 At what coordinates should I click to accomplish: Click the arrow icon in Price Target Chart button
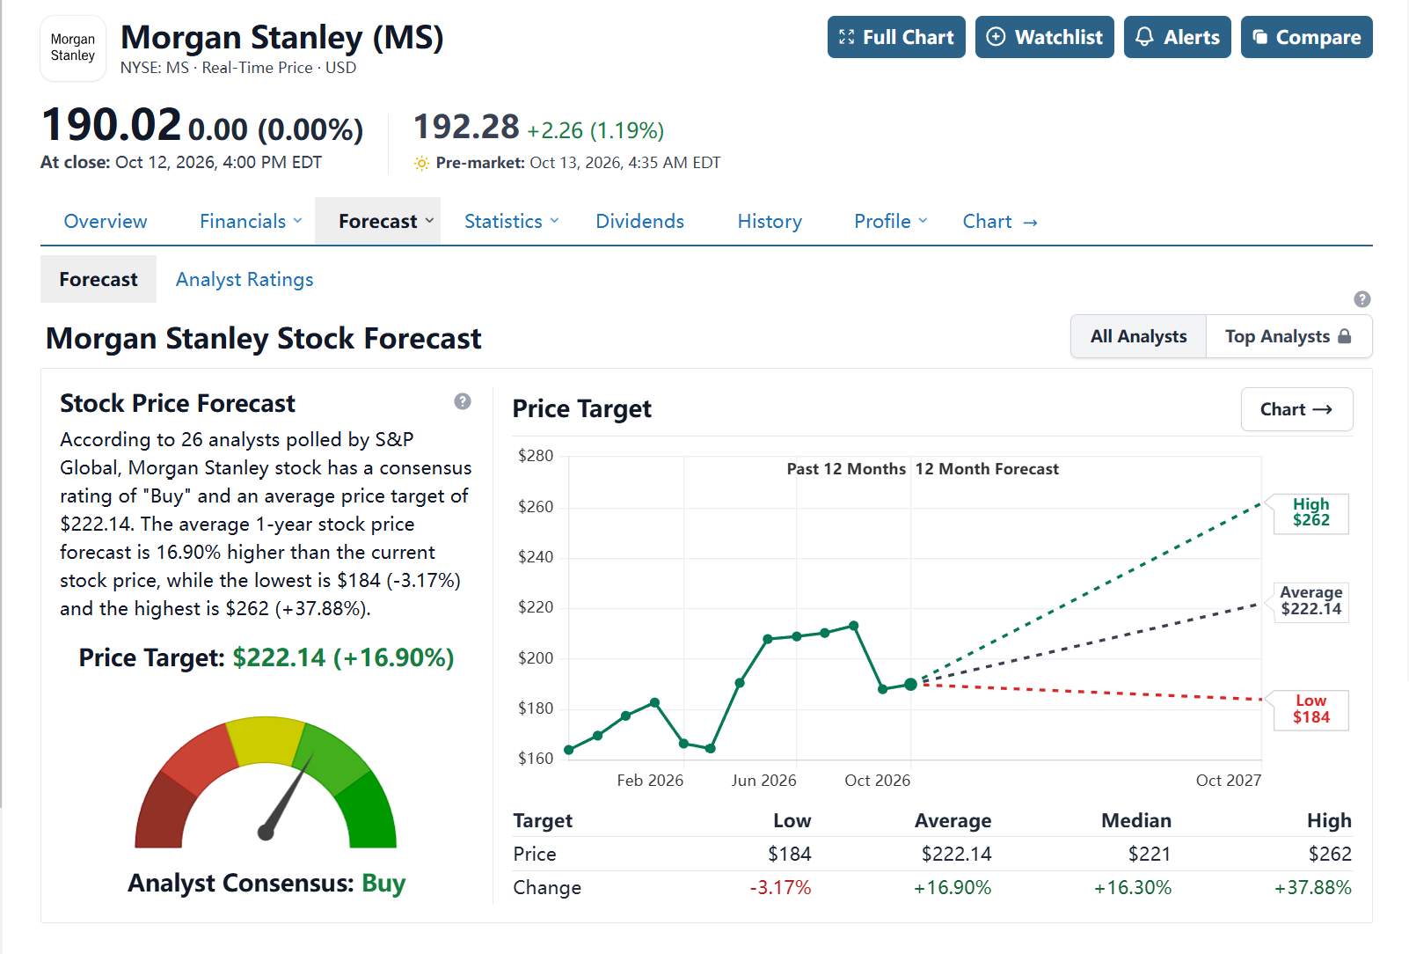1322,409
